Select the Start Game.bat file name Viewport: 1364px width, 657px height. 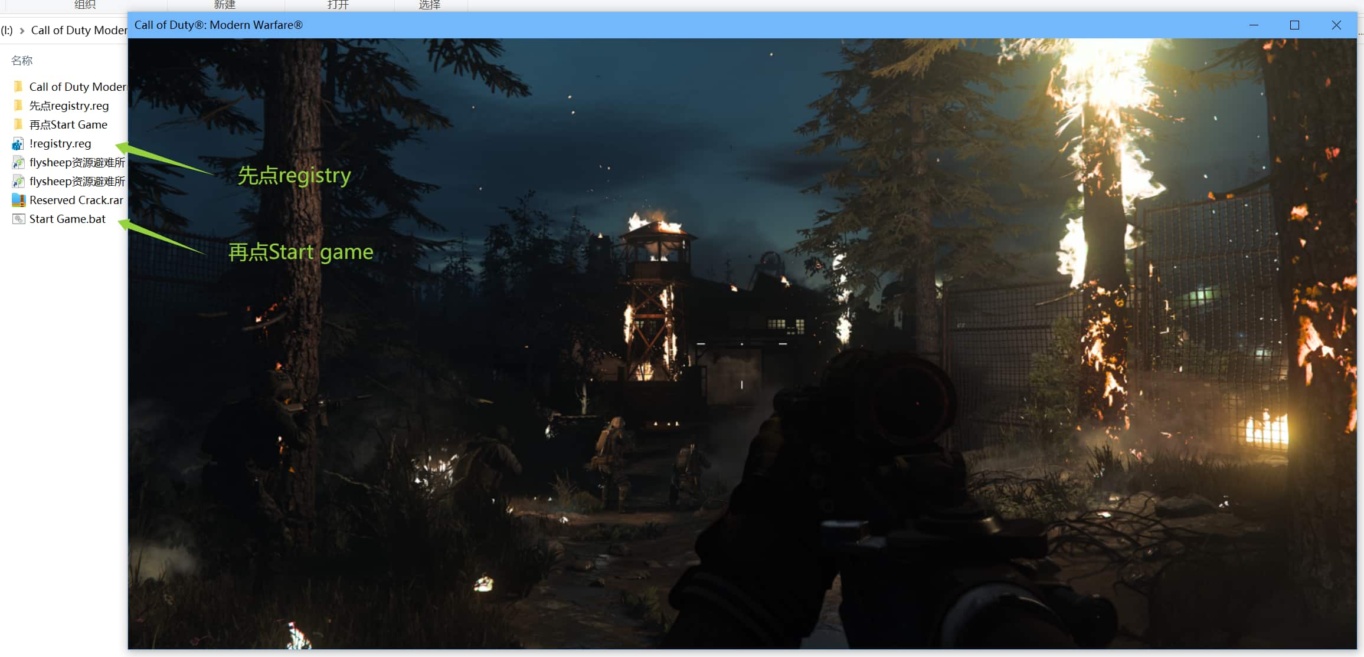67,219
